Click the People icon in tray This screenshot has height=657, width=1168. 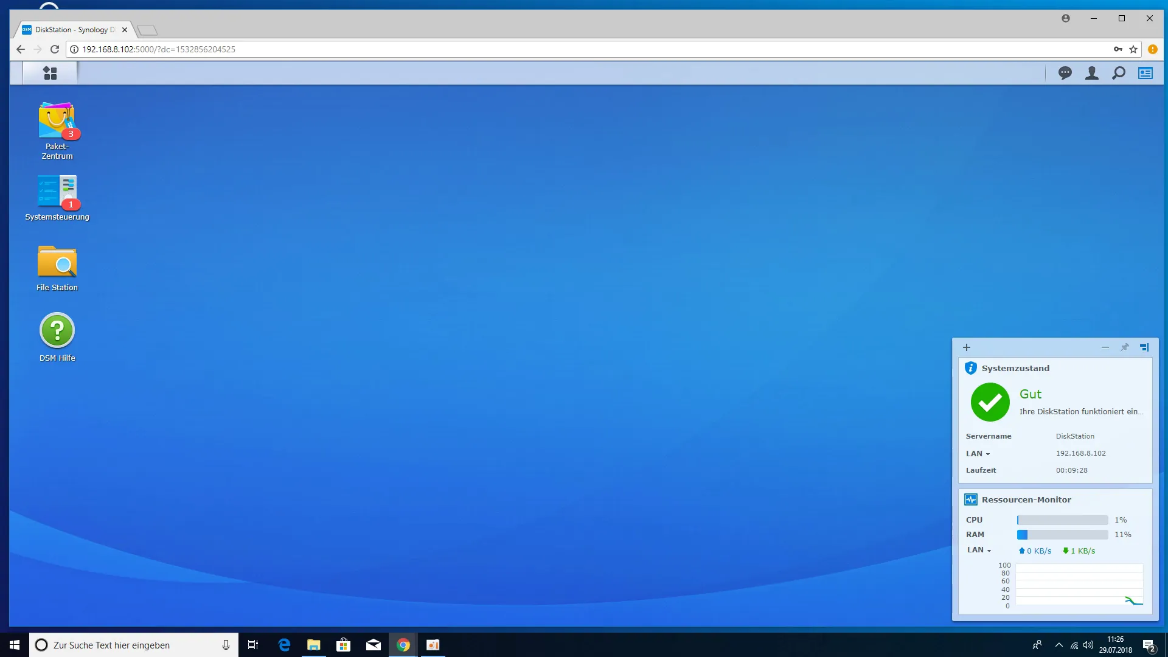[1037, 645]
